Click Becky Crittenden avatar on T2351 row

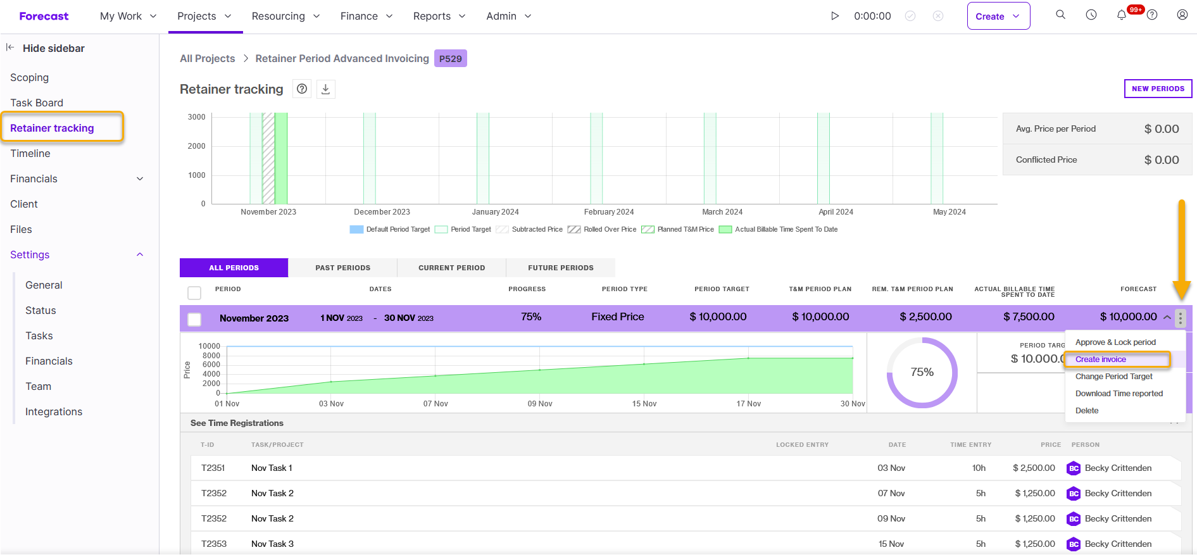coord(1074,468)
